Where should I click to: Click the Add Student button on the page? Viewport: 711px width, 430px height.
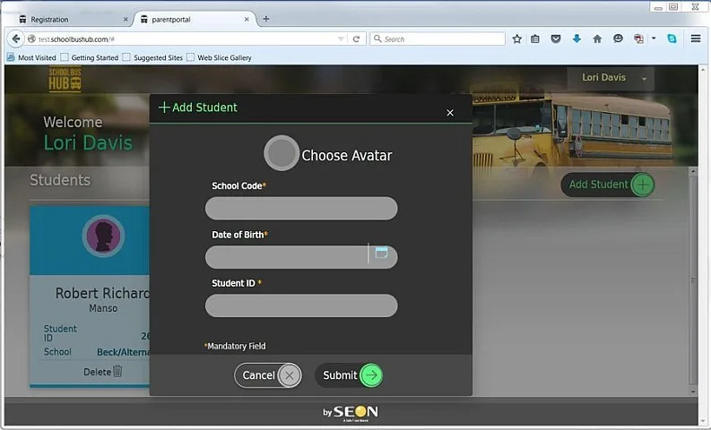(607, 185)
